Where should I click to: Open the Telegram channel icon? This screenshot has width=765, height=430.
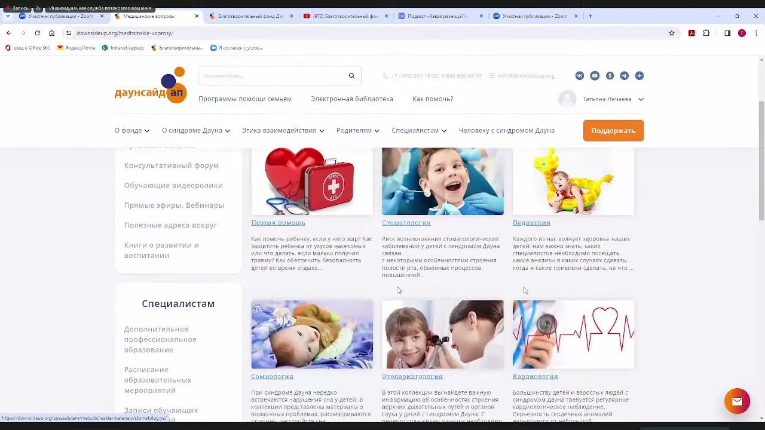(x=625, y=76)
